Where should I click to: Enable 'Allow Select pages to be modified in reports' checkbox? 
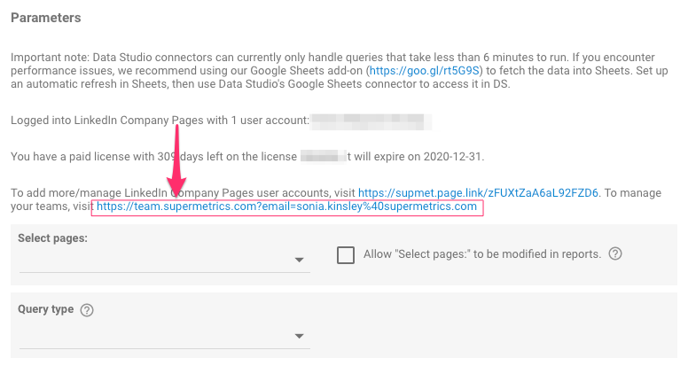click(x=346, y=254)
